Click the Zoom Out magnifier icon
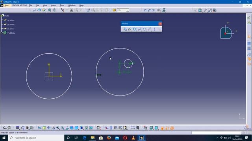This screenshot has height=141, width=252. tap(63, 128)
